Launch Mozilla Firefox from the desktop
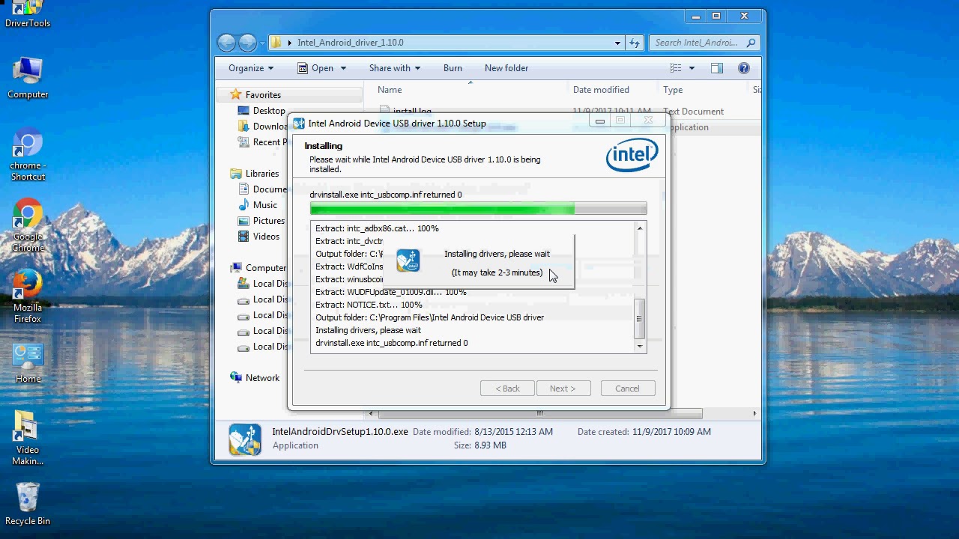The width and height of the screenshot is (959, 539). (28, 297)
